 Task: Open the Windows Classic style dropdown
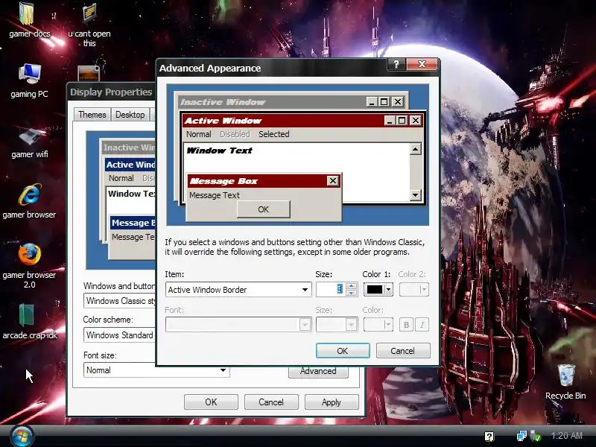120,301
